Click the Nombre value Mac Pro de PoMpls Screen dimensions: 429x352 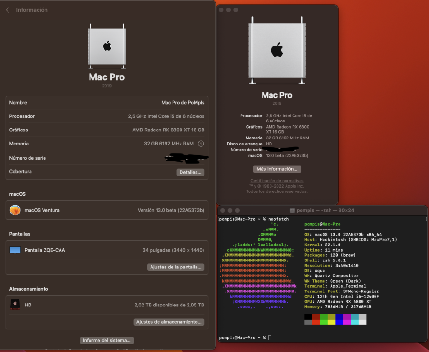tap(183, 103)
